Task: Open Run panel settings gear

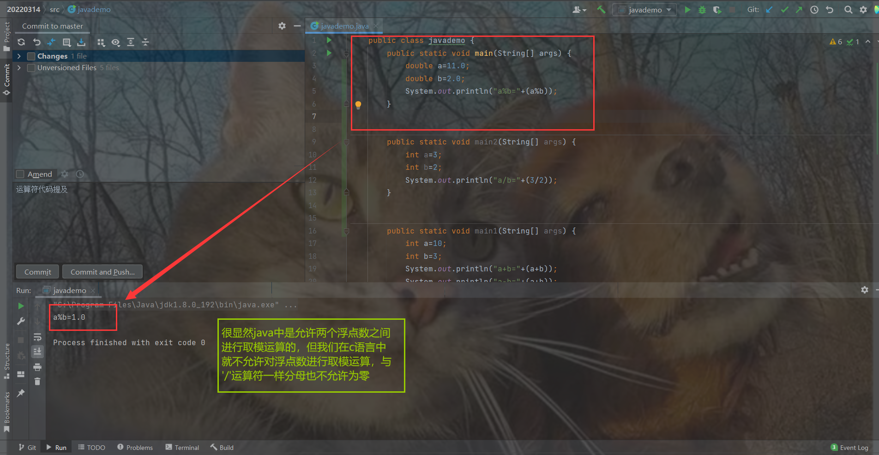Action: coord(865,290)
